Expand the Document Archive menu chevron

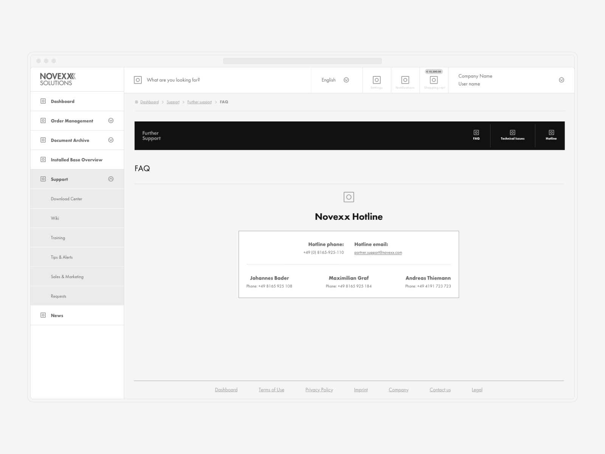[x=111, y=140]
